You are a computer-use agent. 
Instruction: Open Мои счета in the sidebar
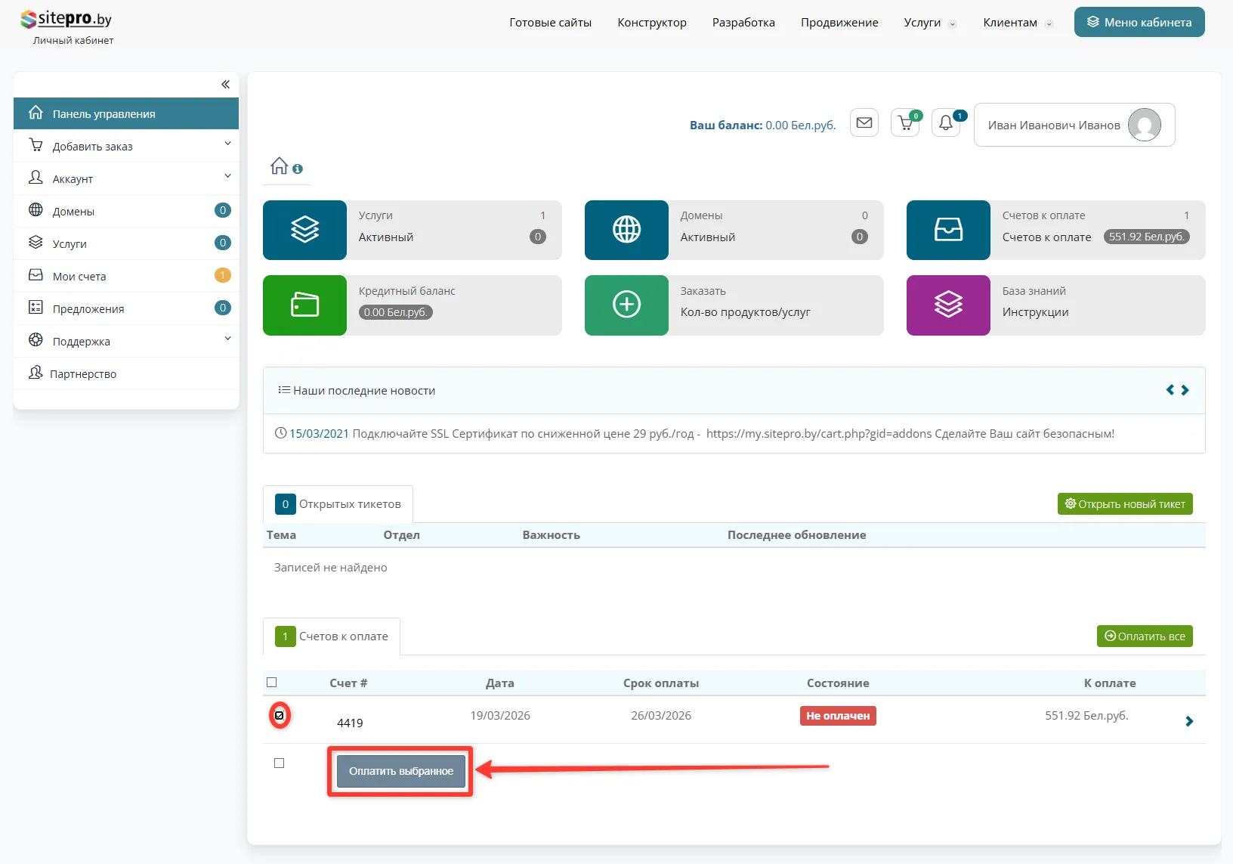(79, 277)
